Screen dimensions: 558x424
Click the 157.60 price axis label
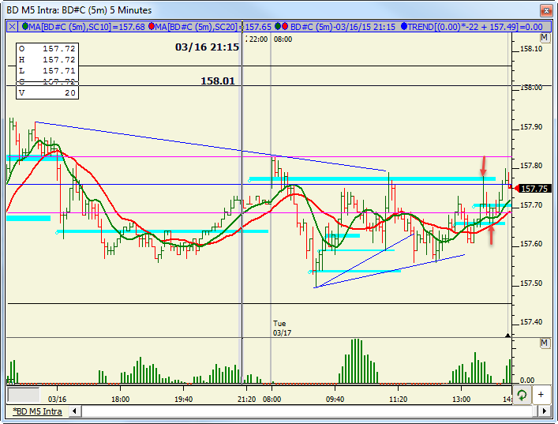tap(531, 244)
